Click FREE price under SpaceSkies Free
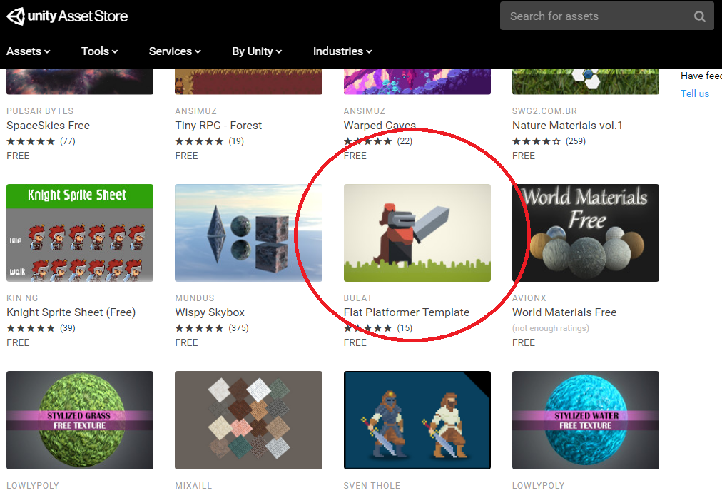The width and height of the screenshot is (722, 493). 18,156
